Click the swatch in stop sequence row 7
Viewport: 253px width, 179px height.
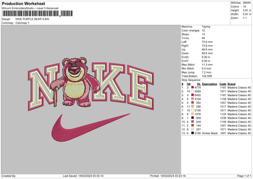click(193, 110)
